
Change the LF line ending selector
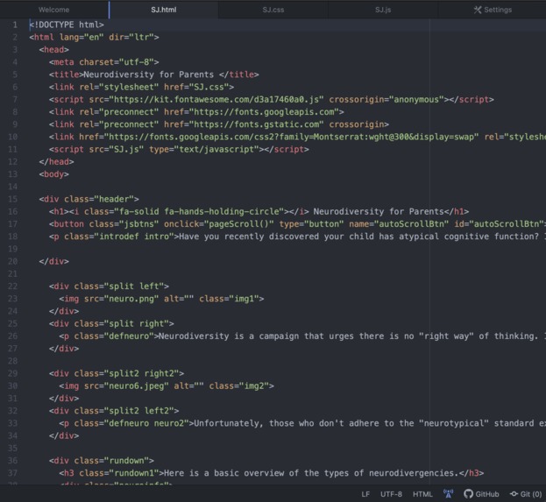[x=365, y=494]
